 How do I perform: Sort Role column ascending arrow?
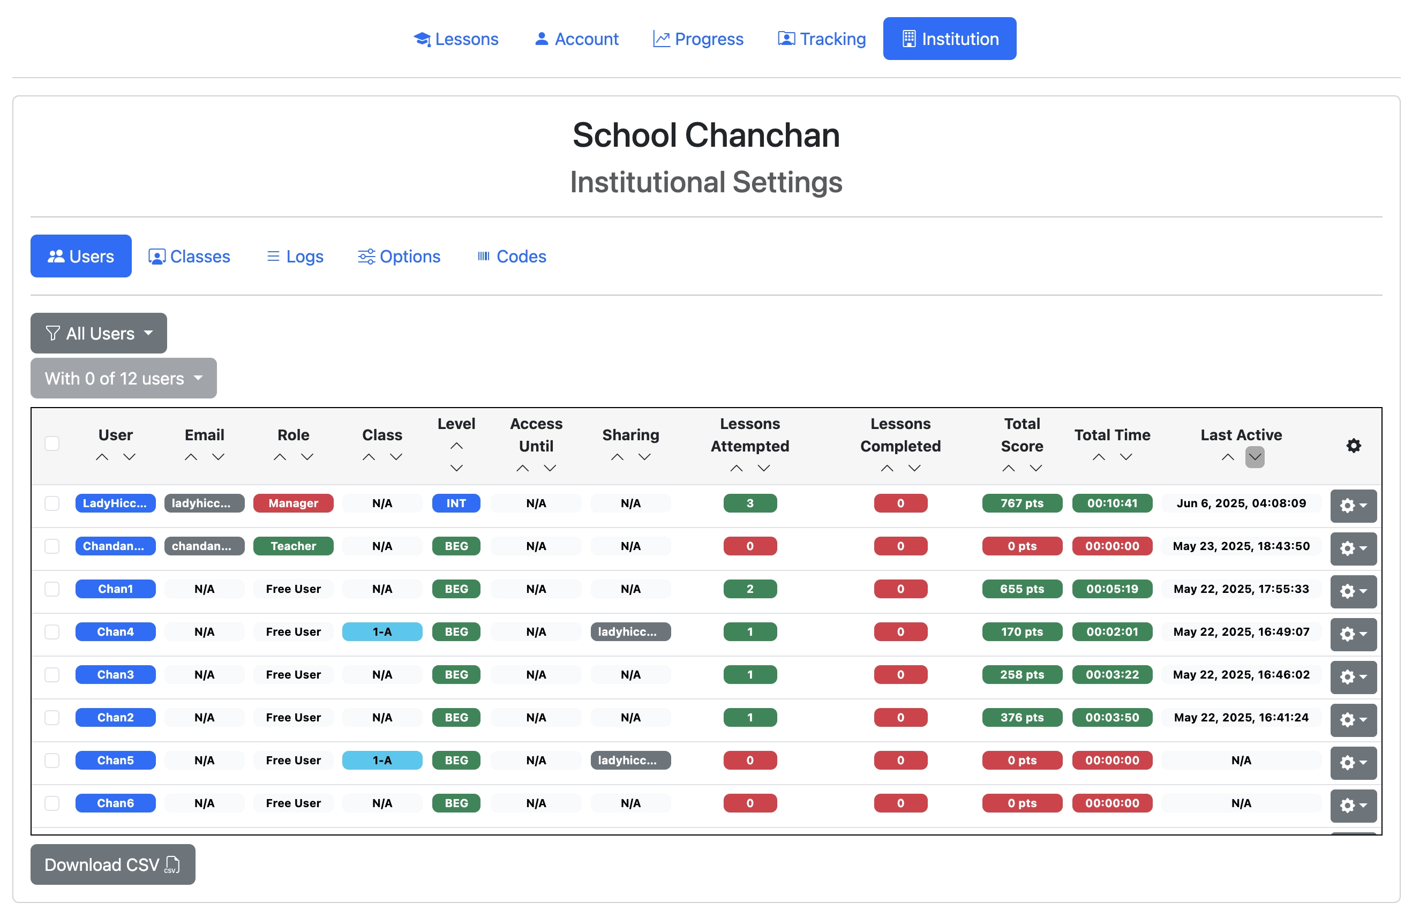pyautogui.click(x=280, y=457)
